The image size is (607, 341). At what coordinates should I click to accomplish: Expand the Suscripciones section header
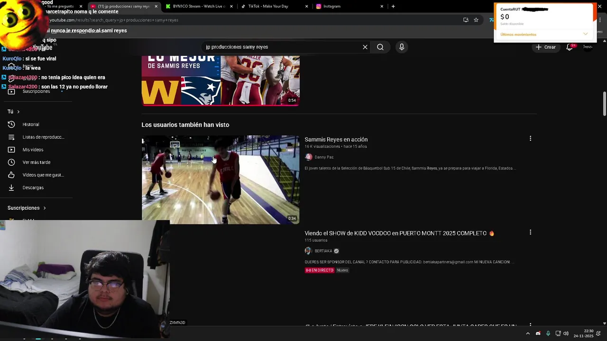(x=27, y=208)
